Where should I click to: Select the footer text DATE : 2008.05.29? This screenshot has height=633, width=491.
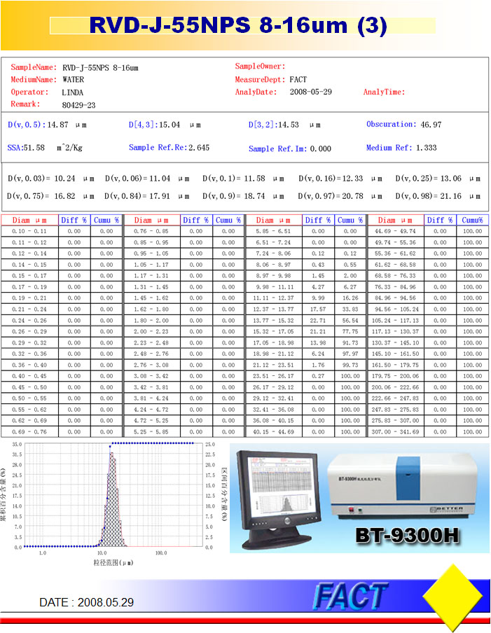(x=86, y=602)
